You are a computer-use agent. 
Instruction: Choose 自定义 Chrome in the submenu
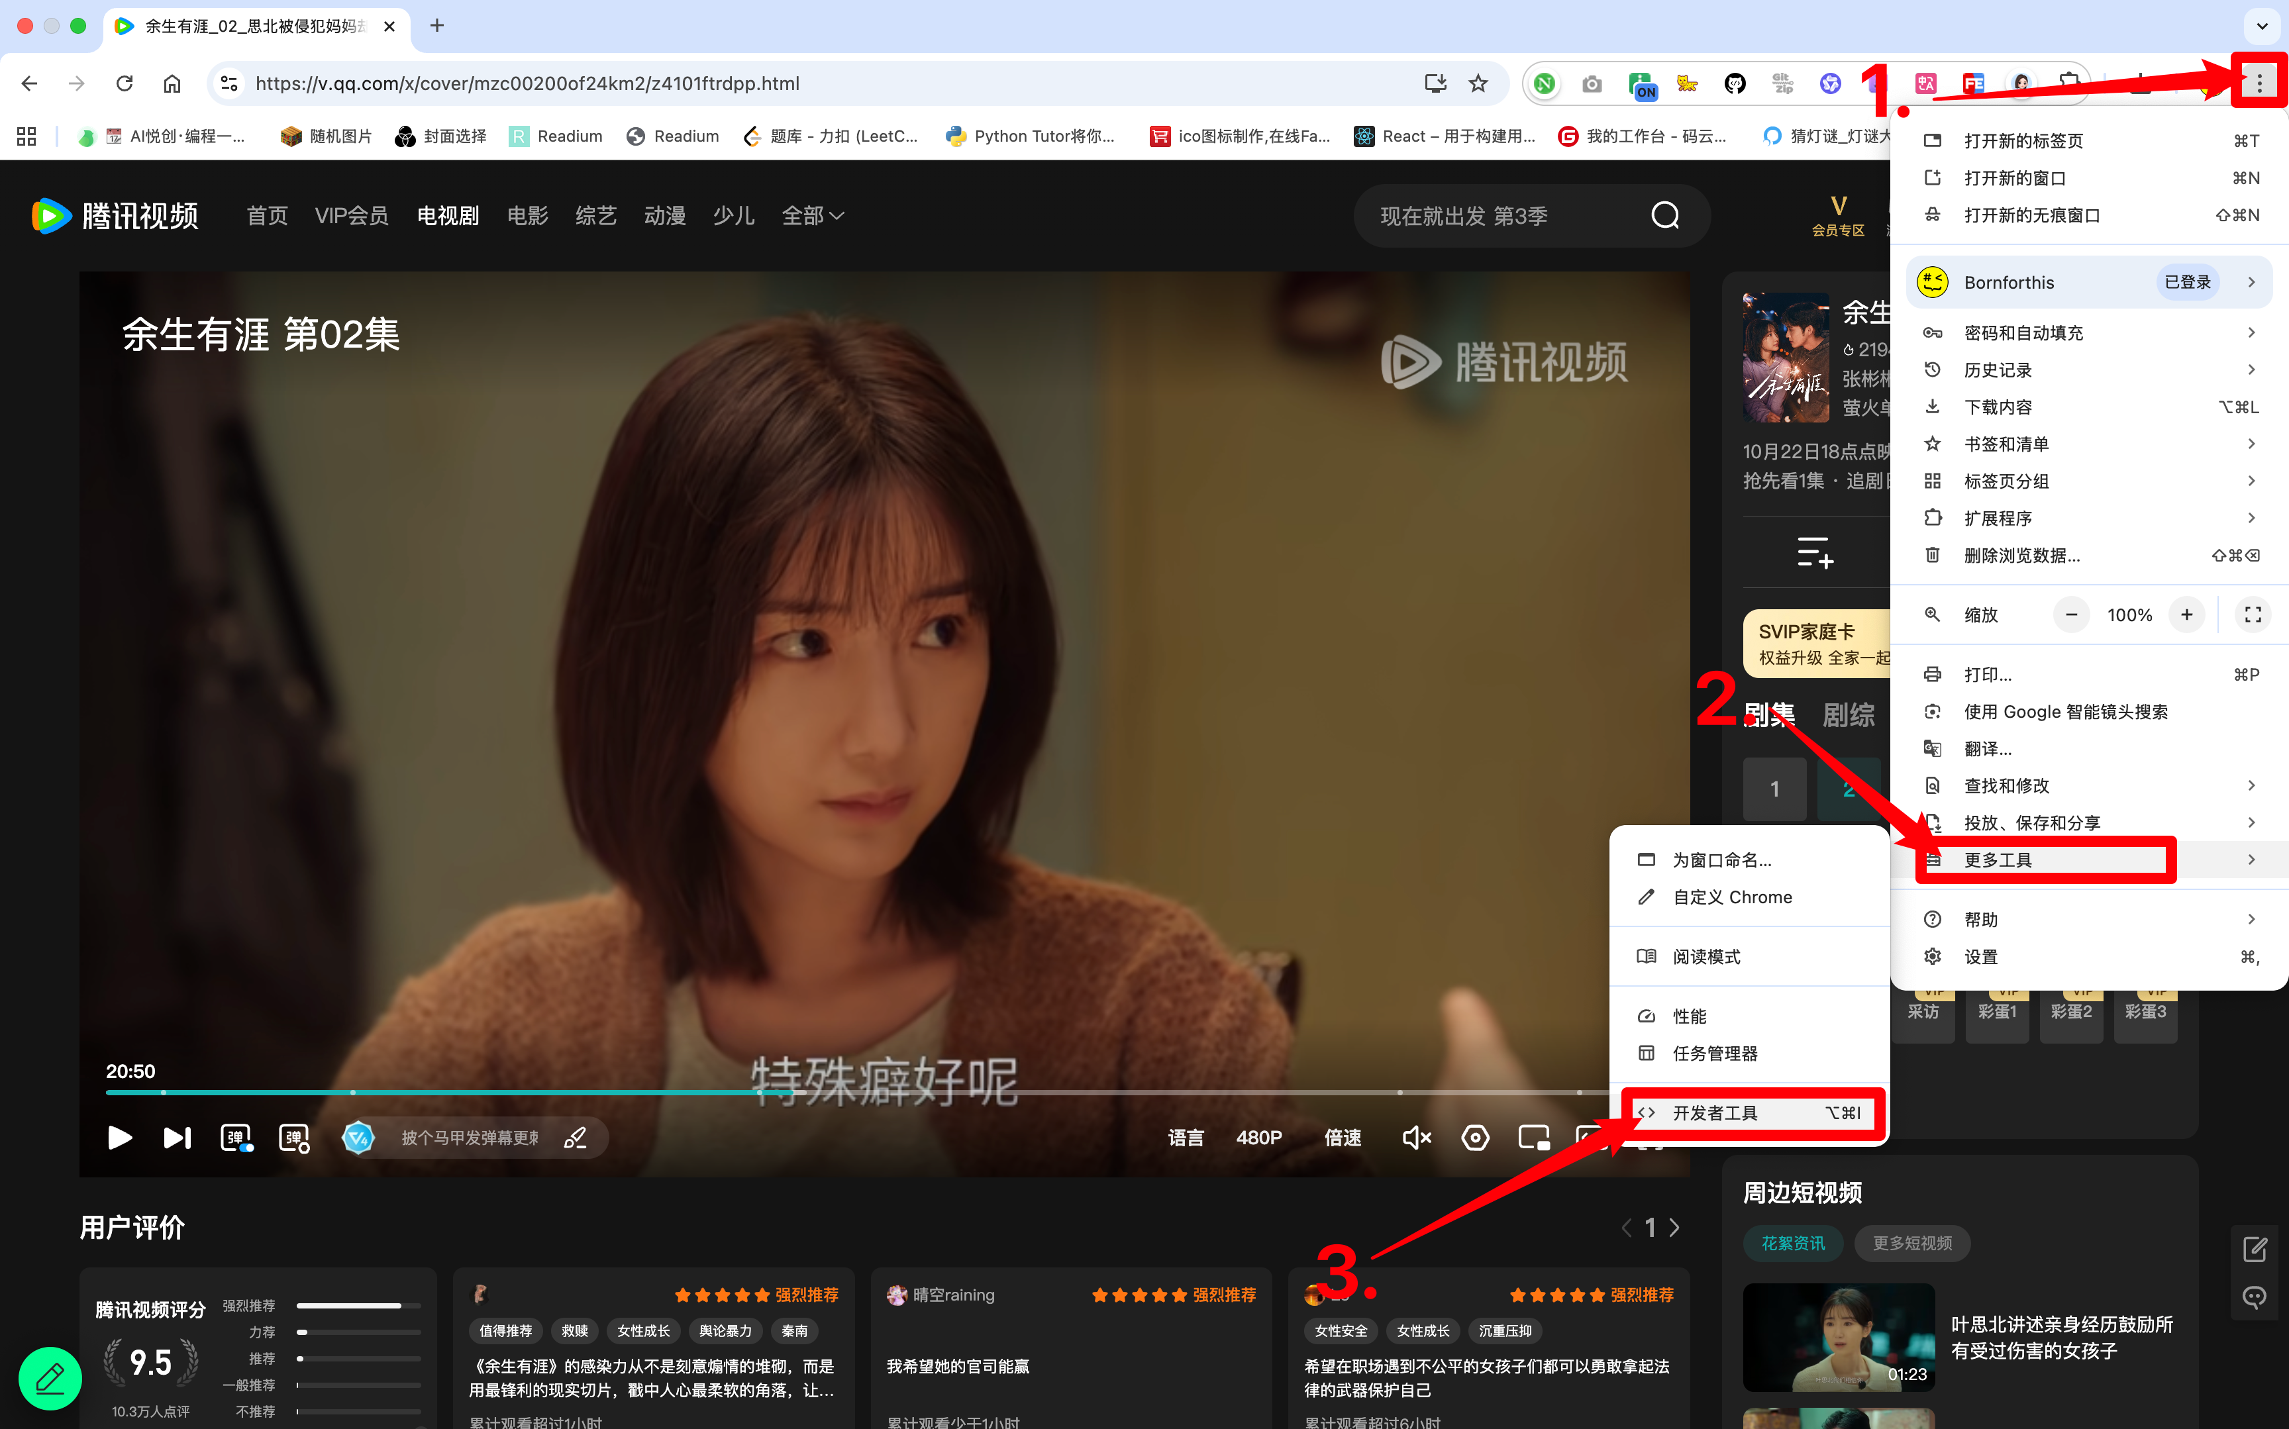point(1751,897)
